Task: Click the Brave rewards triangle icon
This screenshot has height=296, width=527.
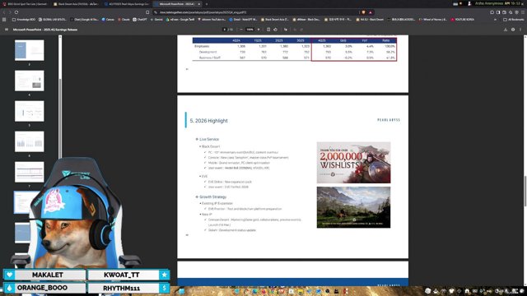Action: pyautogui.click(x=371, y=12)
